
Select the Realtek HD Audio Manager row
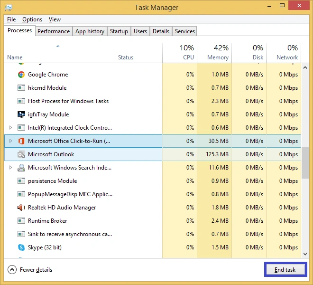(153, 208)
